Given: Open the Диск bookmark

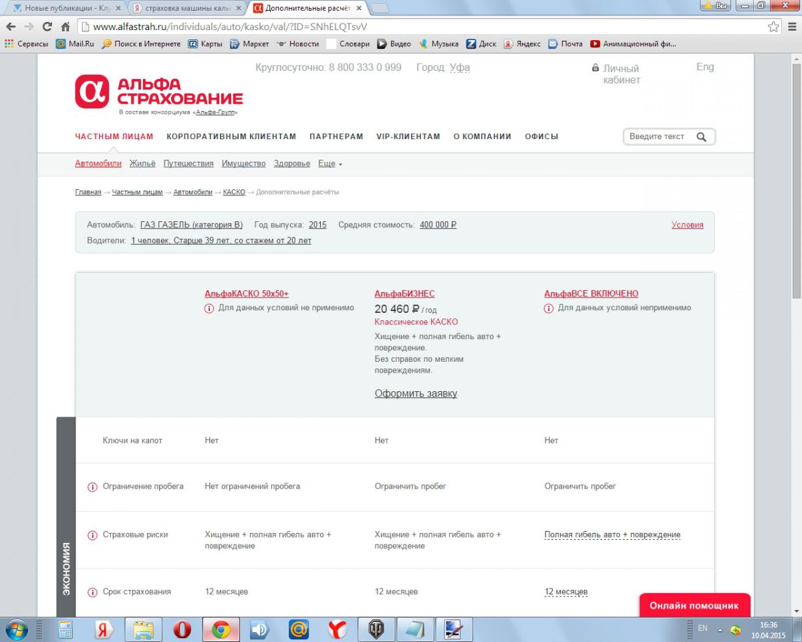Looking at the screenshot, I should click(482, 43).
